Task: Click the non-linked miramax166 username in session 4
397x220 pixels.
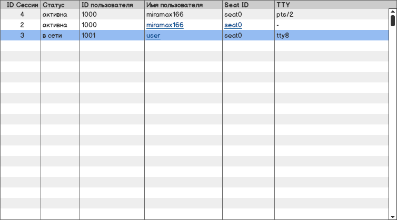Action: tap(165, 15)
